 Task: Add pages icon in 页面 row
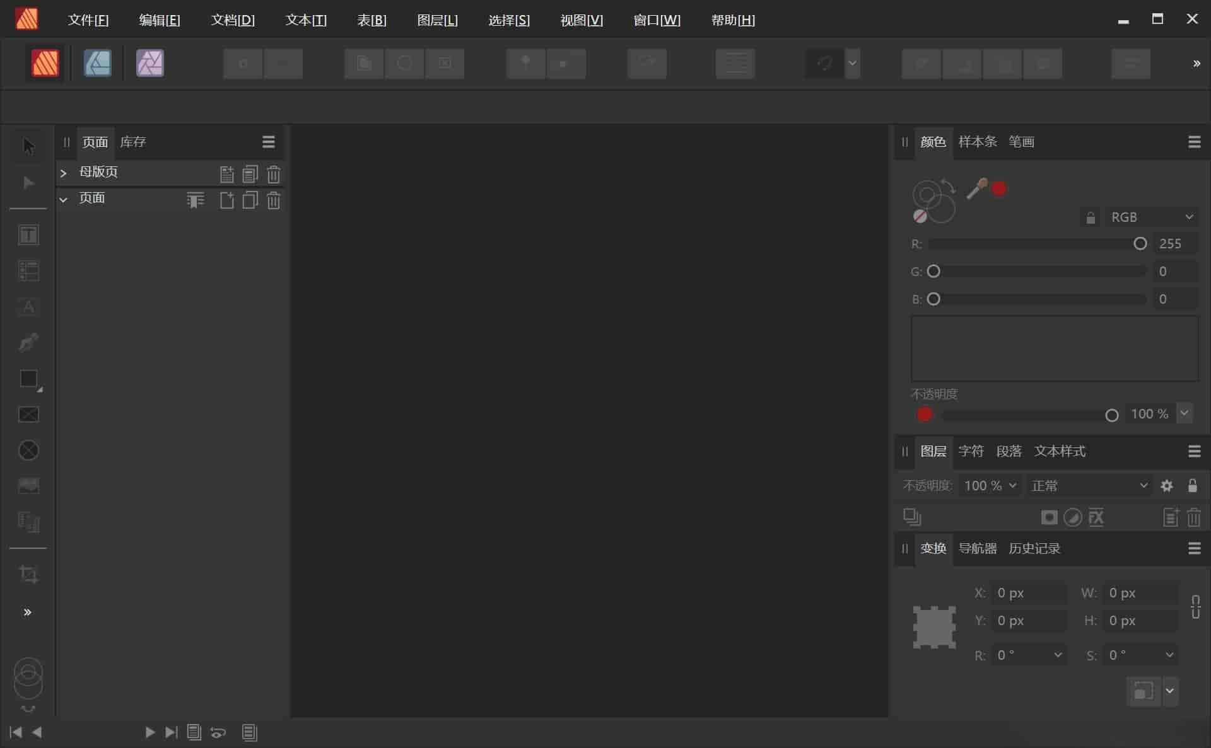227,200
